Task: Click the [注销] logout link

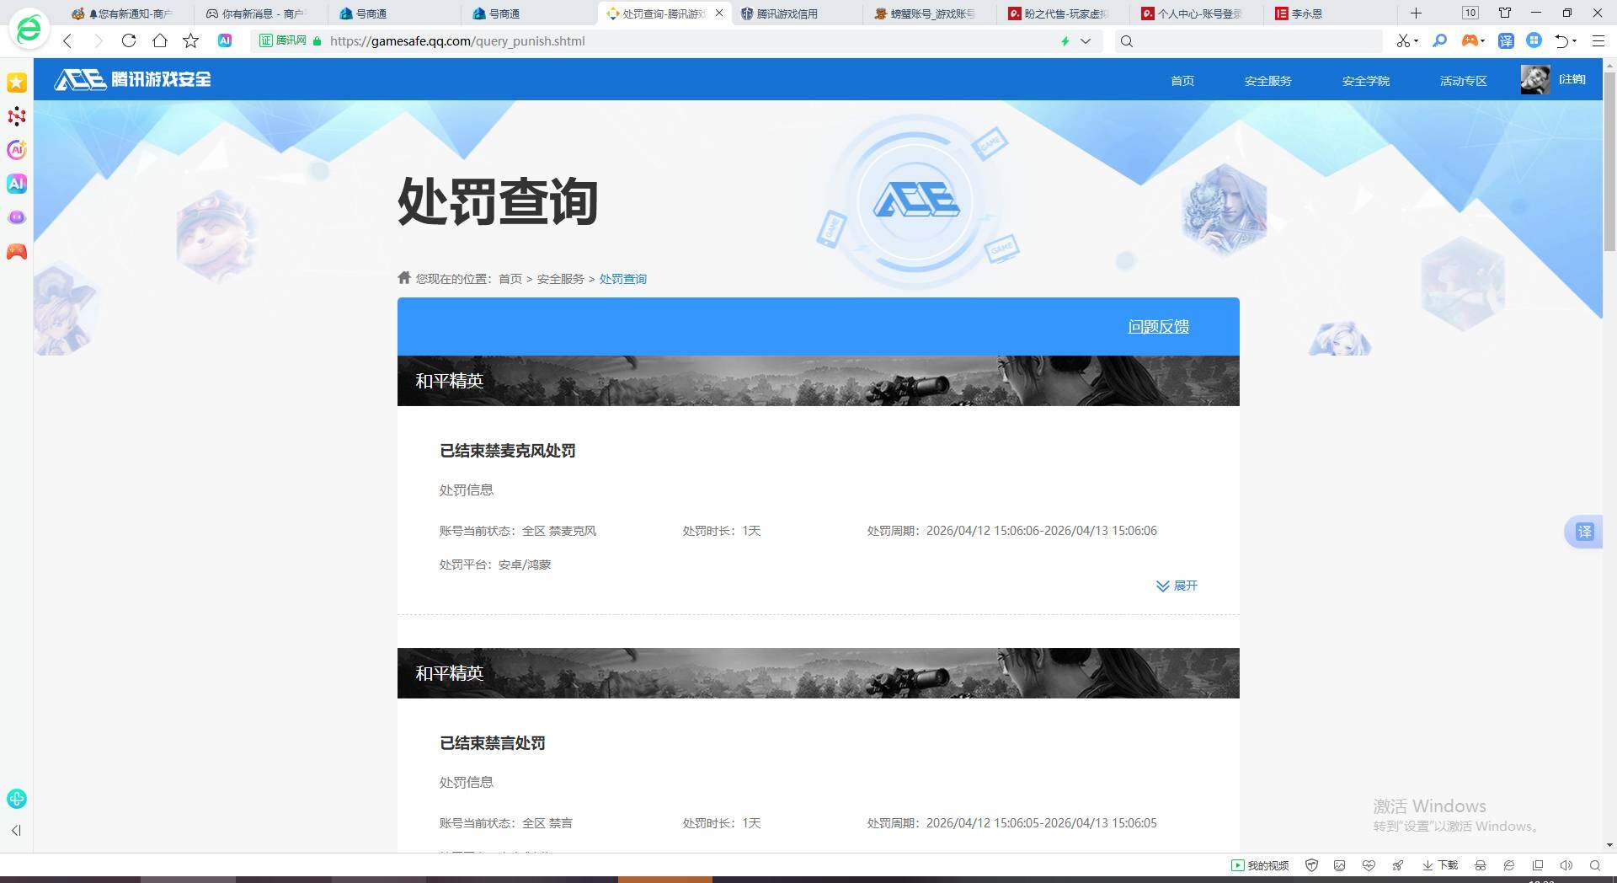Action: tap(1572, 79)
